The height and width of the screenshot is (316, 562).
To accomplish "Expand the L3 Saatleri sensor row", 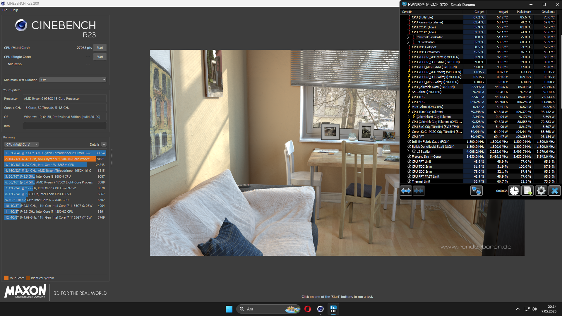I will point(408,152).
